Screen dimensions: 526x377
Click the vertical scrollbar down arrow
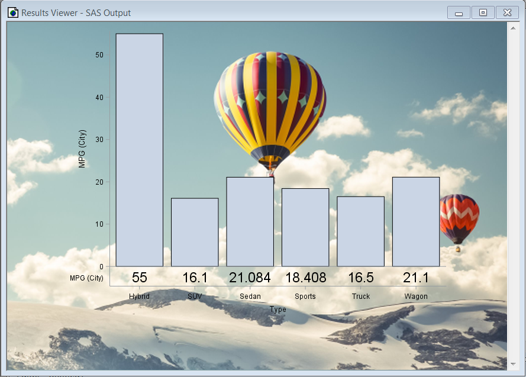pos(513,364)
